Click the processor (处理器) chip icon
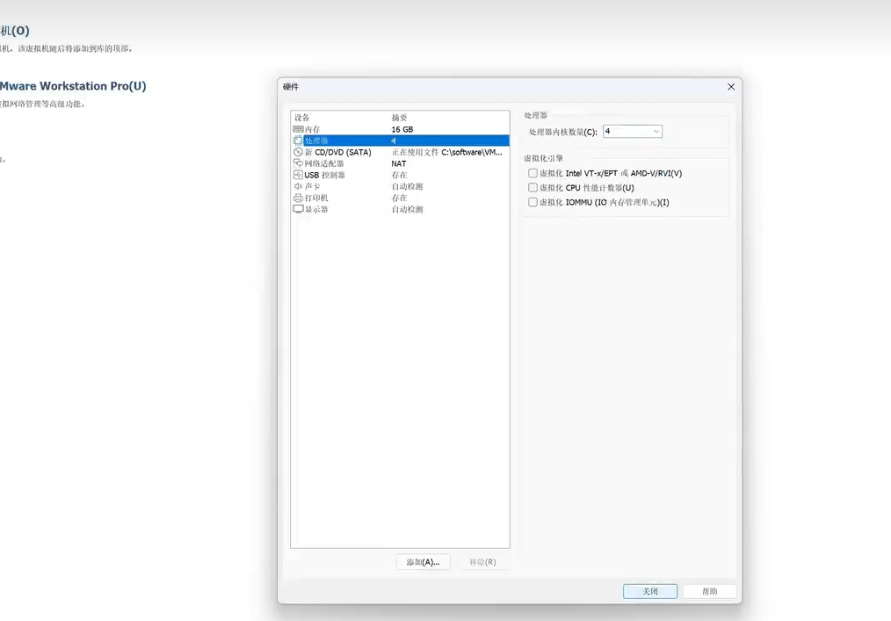 (x=298, y=141)
